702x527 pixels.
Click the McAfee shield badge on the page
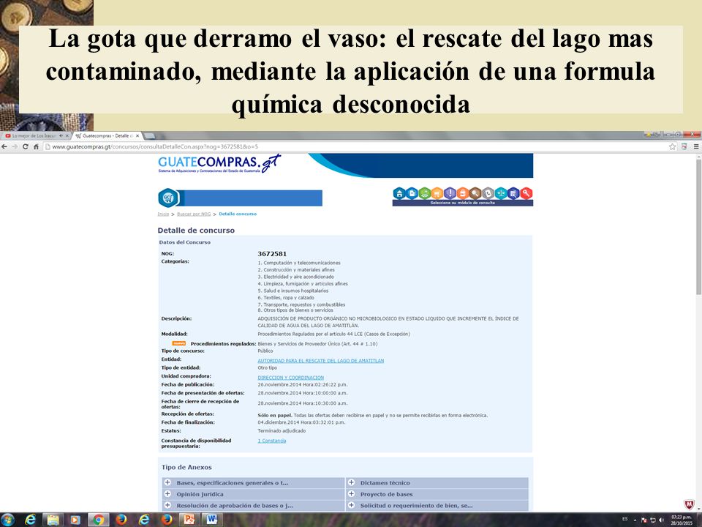(x=690, y=504)
